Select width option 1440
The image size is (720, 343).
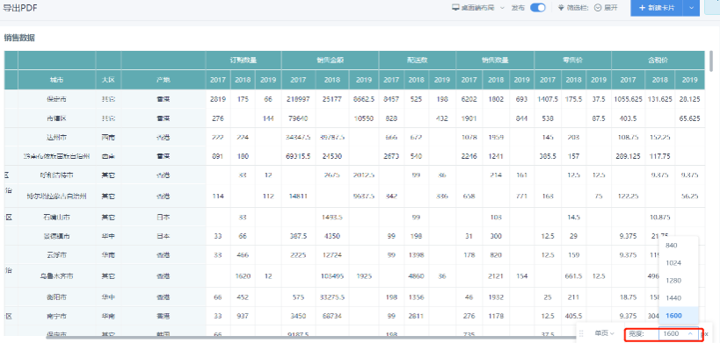(x=678, y=298)
